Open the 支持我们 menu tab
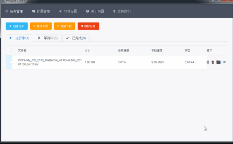The image size is (233, 144). (x=122, y=11)
